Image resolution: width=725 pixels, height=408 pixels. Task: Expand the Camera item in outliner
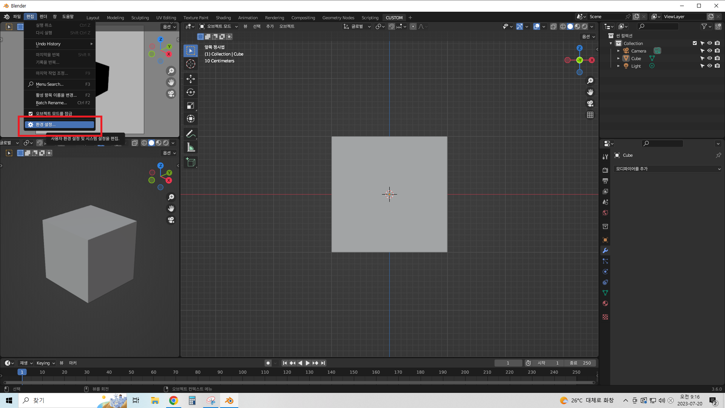tap(619, 51)
